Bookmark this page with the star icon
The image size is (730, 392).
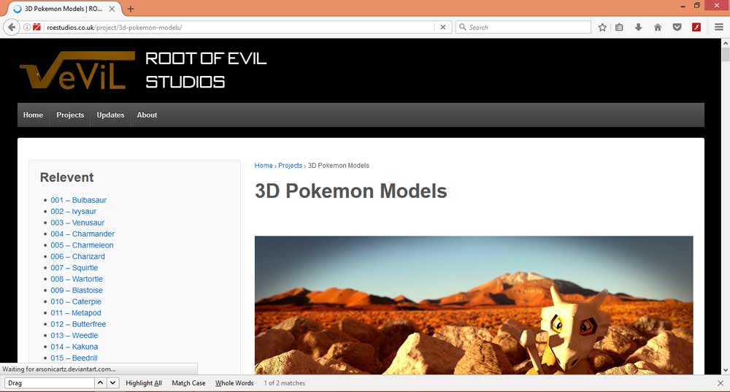click(x=602, y=27)
